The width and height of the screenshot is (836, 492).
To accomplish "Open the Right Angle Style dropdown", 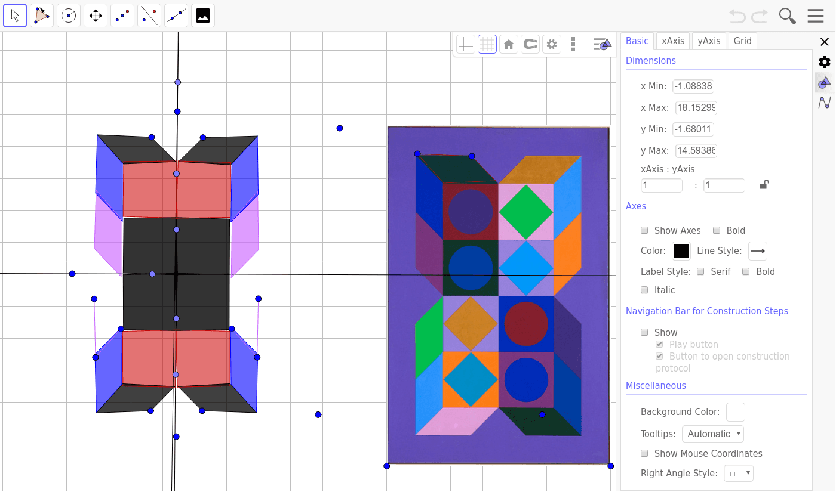I will [x=739, y=474].
